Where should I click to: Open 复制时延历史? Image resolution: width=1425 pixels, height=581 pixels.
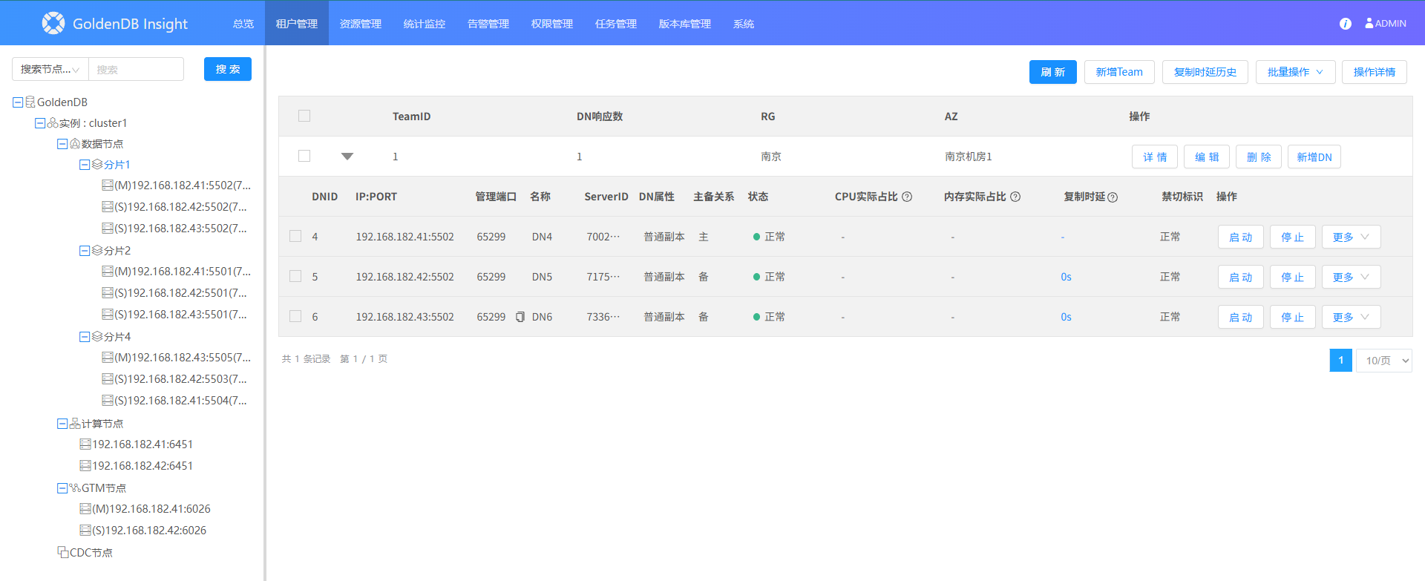click(x=1205, y=72)
